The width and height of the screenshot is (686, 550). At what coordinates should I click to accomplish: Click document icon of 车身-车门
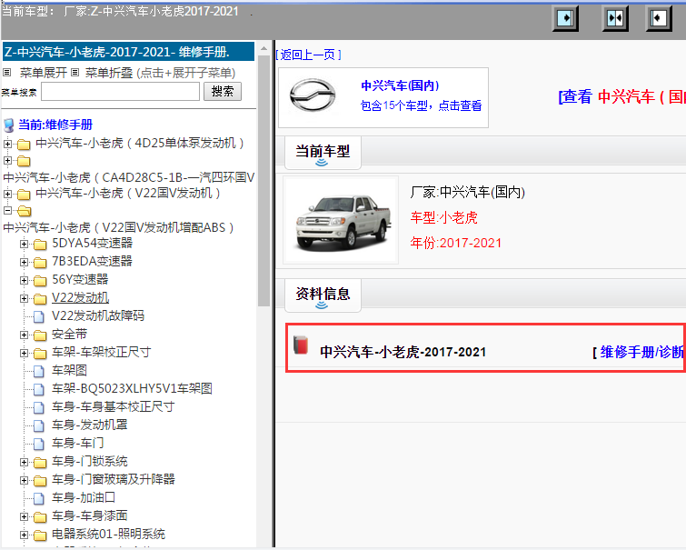pos(39,444)
